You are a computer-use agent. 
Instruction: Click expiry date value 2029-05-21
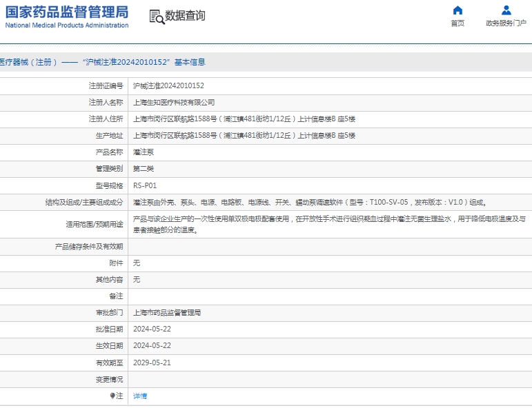pos(152,363)
